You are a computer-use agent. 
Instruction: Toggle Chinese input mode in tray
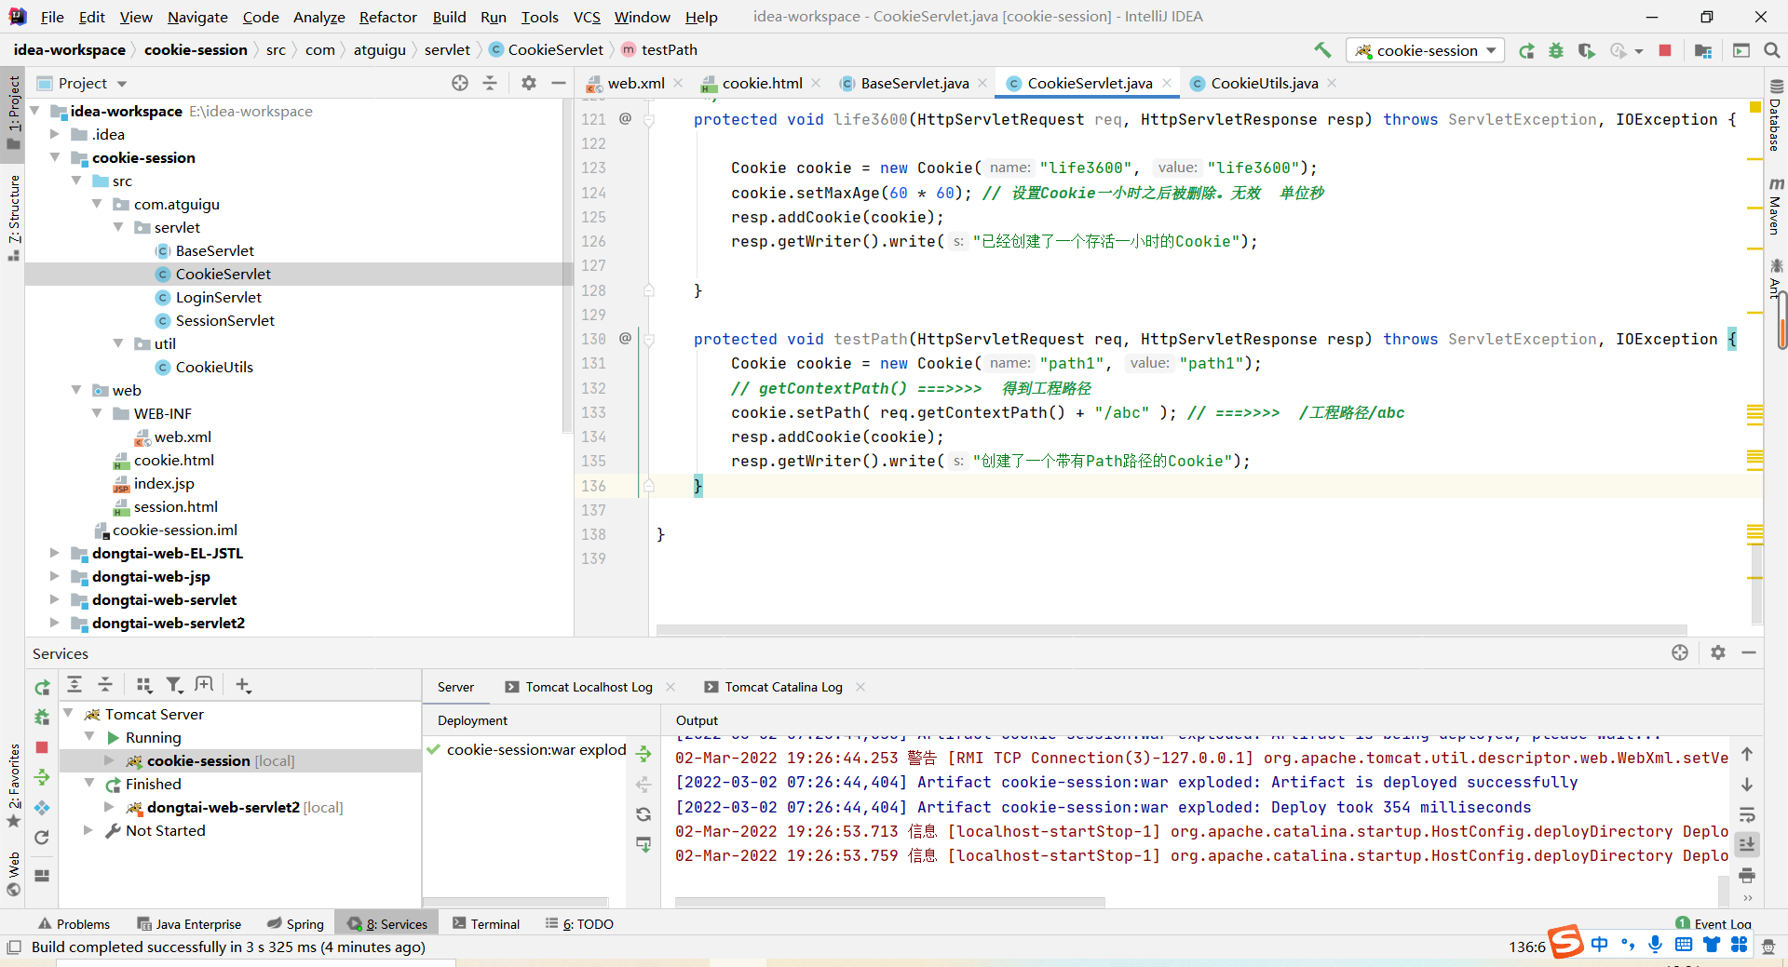pos(1600,945)
